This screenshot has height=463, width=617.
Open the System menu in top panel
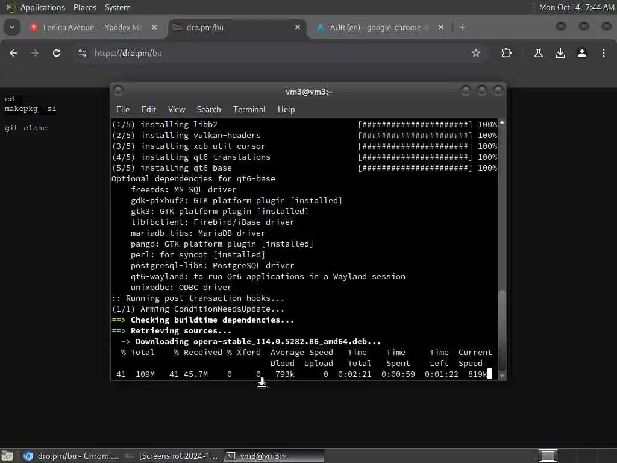tap(117, 7)
